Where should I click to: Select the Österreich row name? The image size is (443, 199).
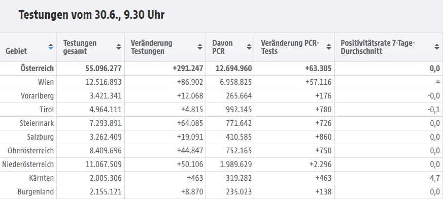37,69
